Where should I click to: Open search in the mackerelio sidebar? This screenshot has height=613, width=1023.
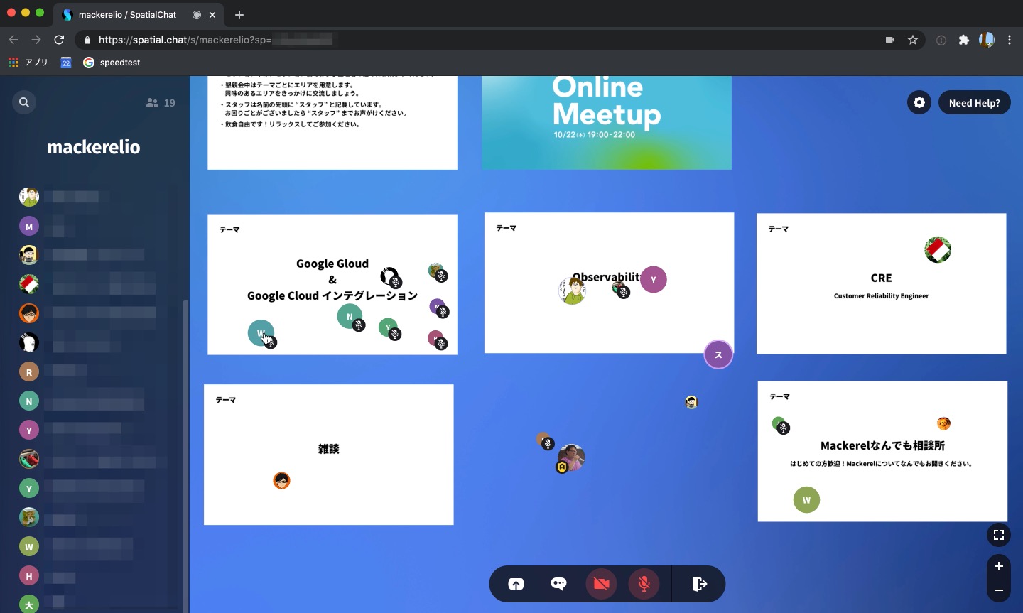pos(24,102)
